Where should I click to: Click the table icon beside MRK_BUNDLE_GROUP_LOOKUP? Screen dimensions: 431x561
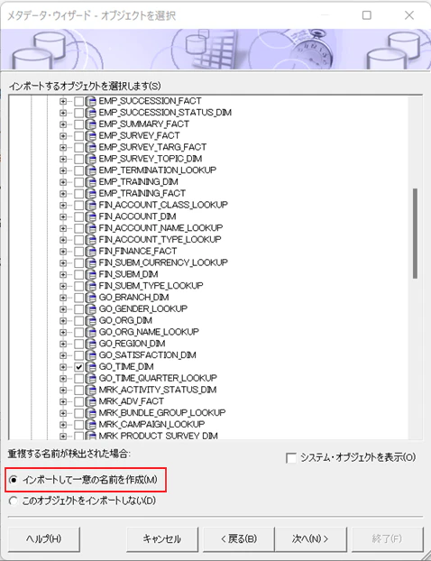(91, 413)
